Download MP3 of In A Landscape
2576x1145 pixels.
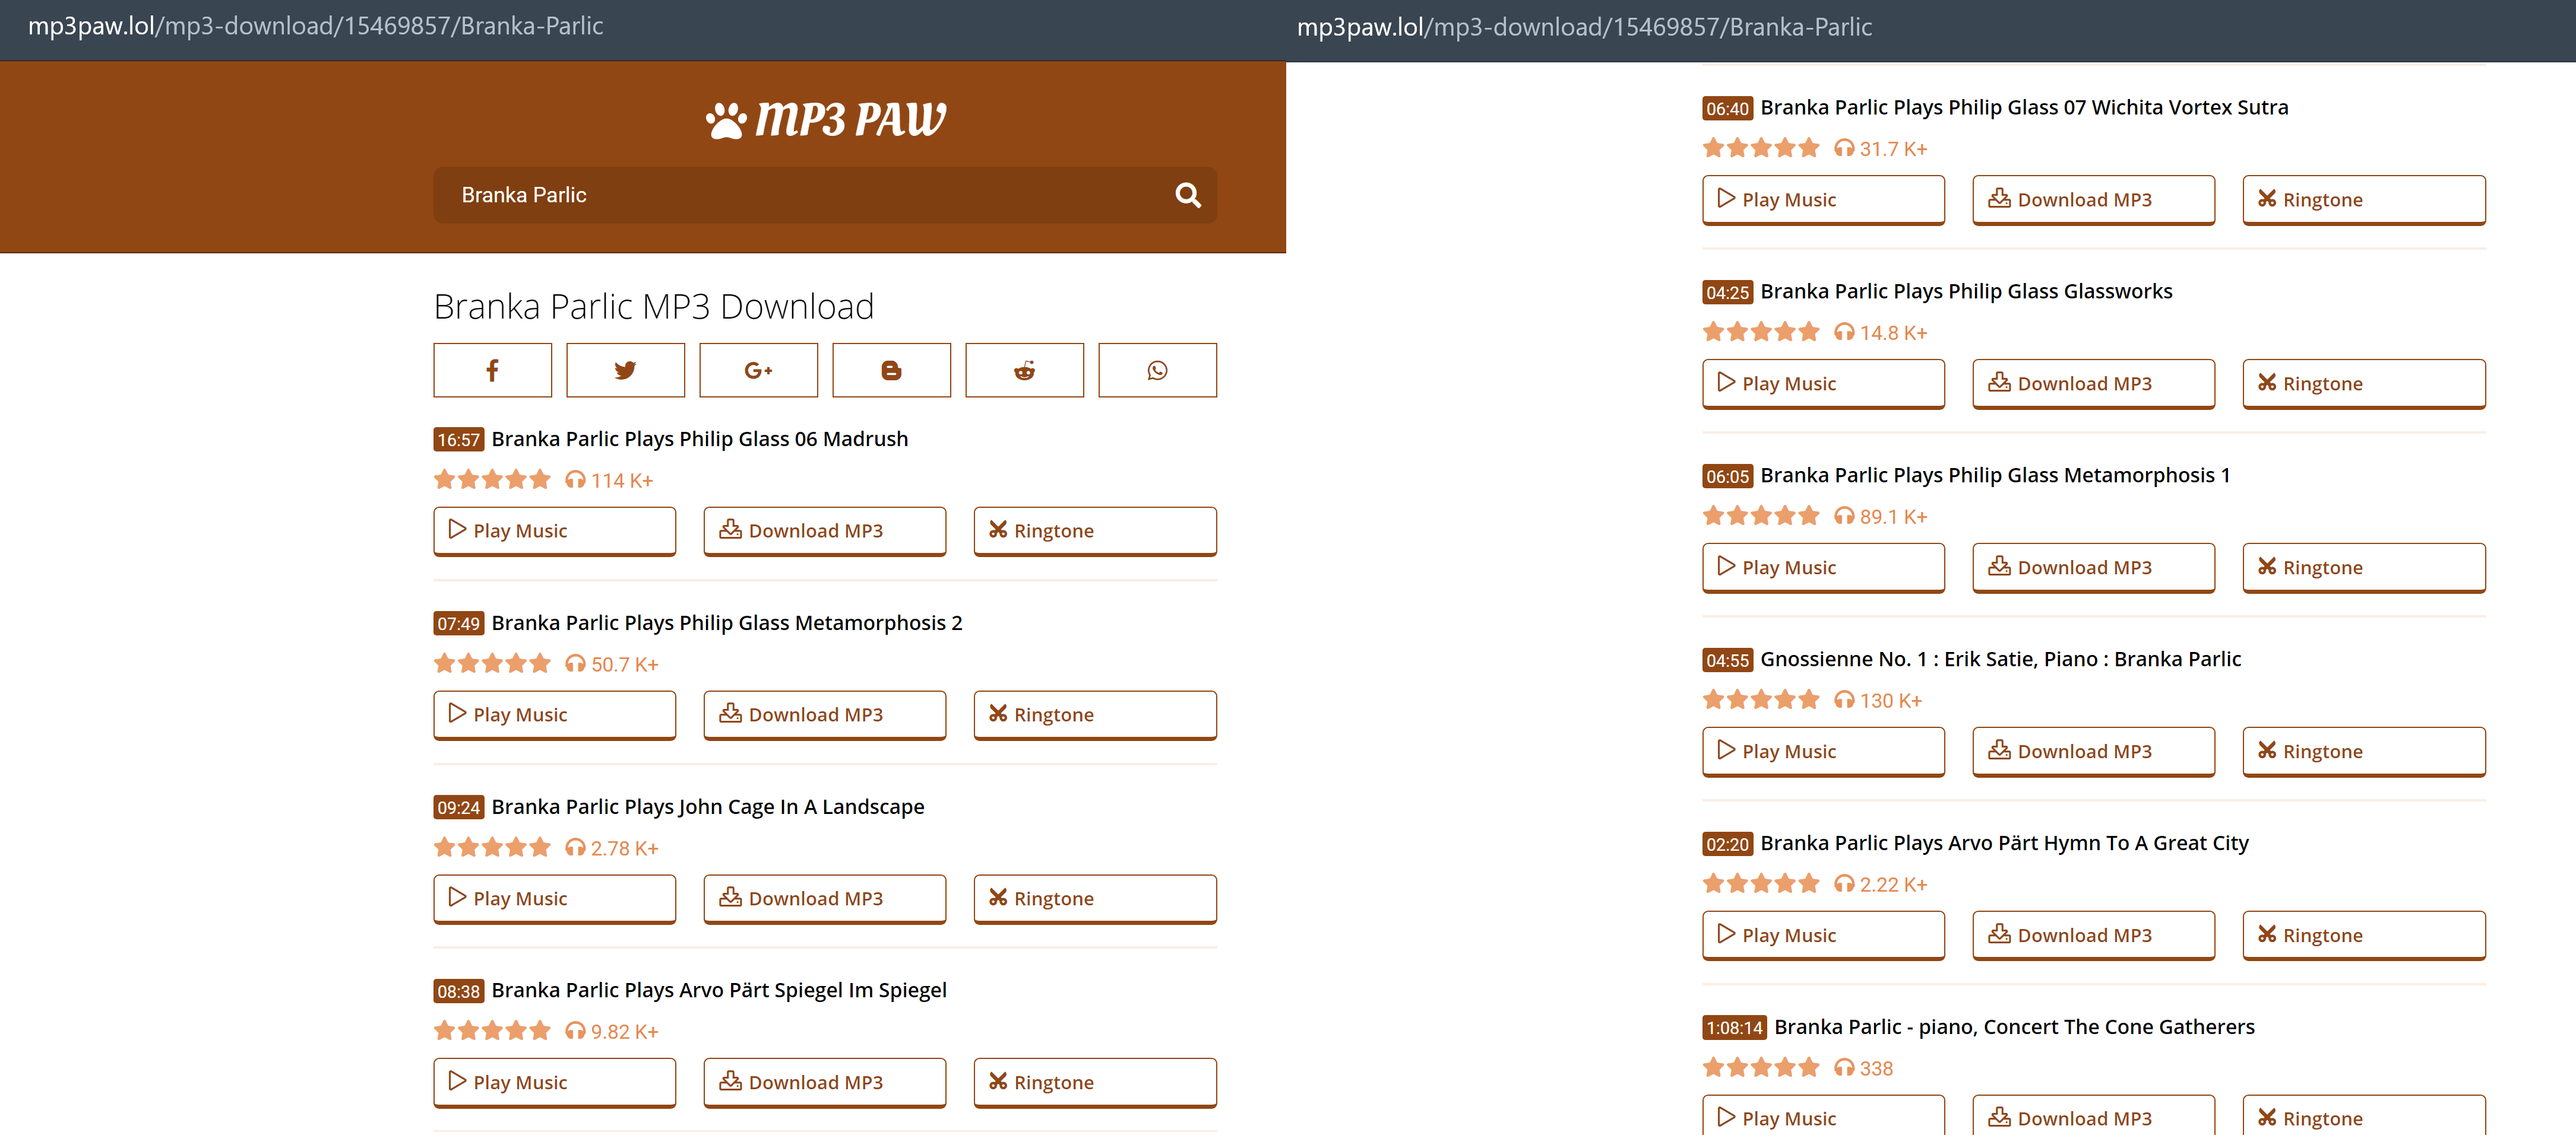[824, 898]
